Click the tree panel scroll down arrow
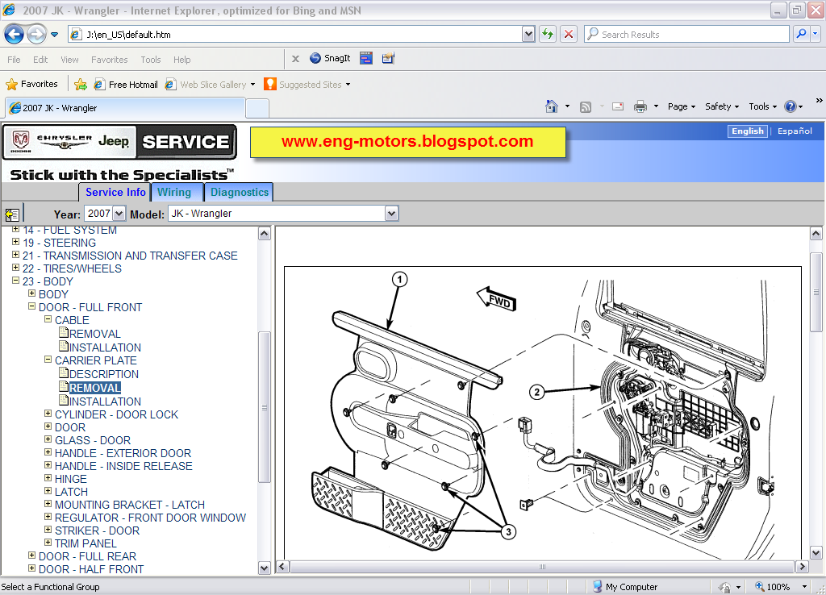826x595 pixels. pyautogui.click(x=265, y=568)
